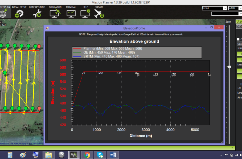Image resolution: width=242 pixels, height=159 pixels.
Task: Click the top of the Zoom slider track
Action: (229, 26)
